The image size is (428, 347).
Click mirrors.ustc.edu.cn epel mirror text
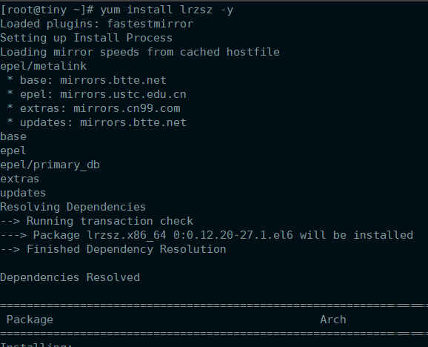tap(124, 95)
